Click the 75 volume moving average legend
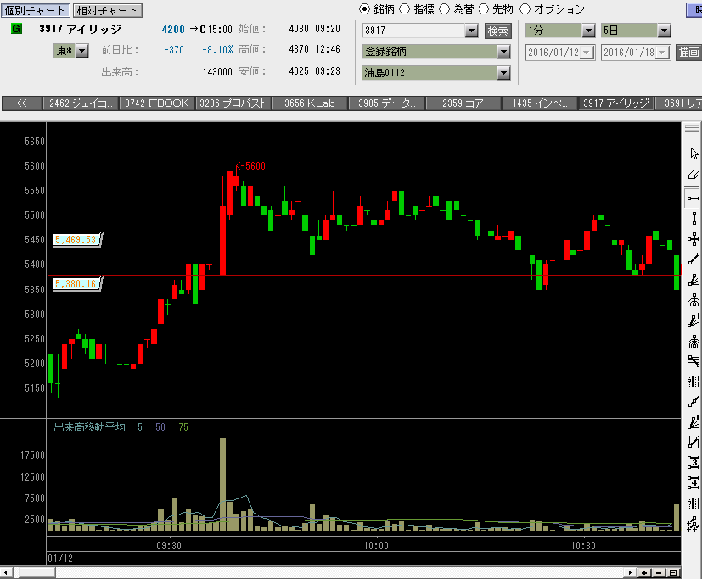Image resolution: width=702 pixels, height=579 pixels. pos(183,427)
